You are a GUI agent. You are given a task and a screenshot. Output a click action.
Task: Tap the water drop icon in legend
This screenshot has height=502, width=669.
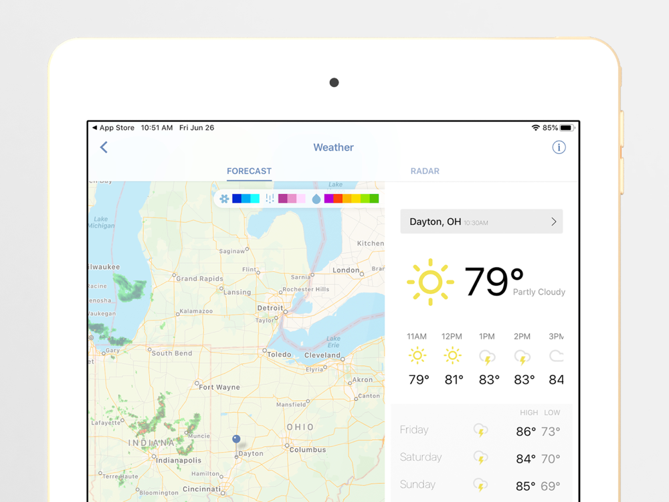point(316,199)
